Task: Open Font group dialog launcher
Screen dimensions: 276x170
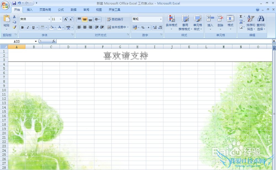Action: [73, 35]
